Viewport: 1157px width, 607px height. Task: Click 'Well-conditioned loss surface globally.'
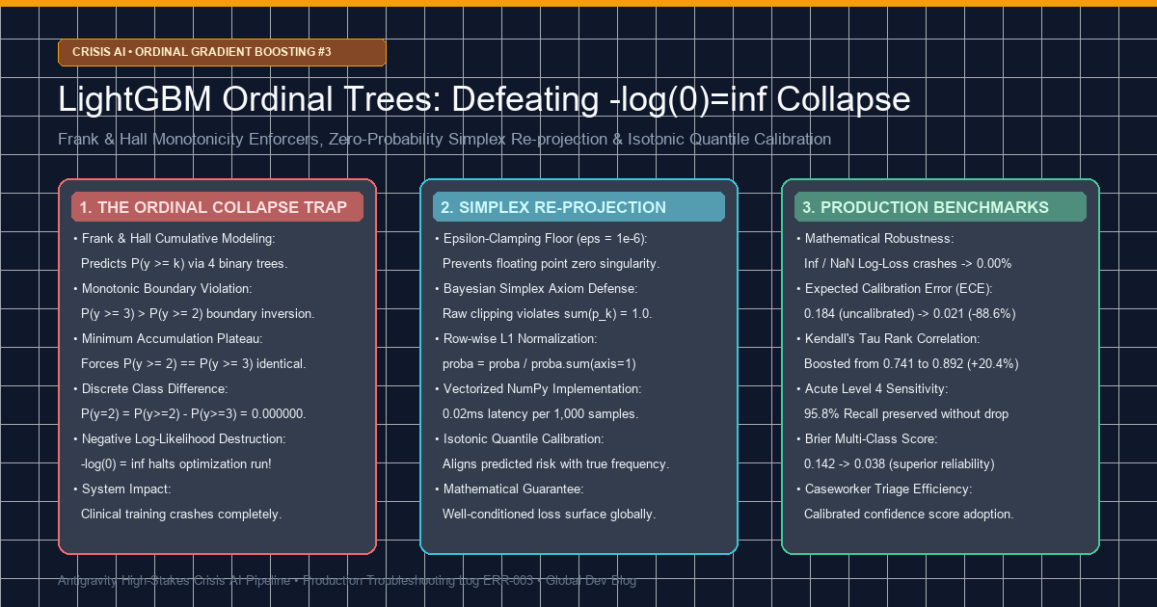[x=549, y=514]
